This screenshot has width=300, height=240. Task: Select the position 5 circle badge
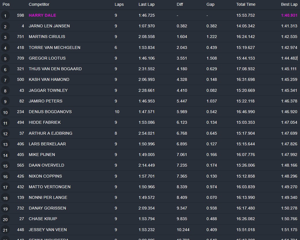5,58
